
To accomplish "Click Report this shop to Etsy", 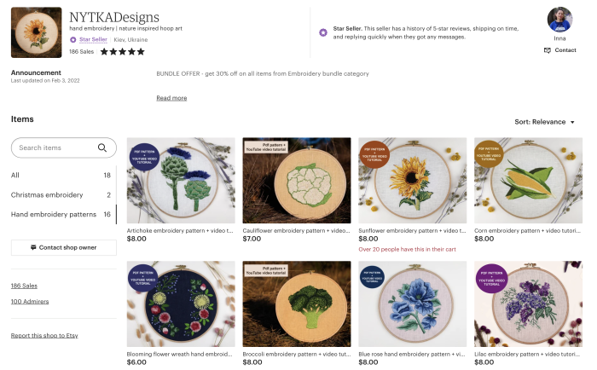I will tap(44, 335).
